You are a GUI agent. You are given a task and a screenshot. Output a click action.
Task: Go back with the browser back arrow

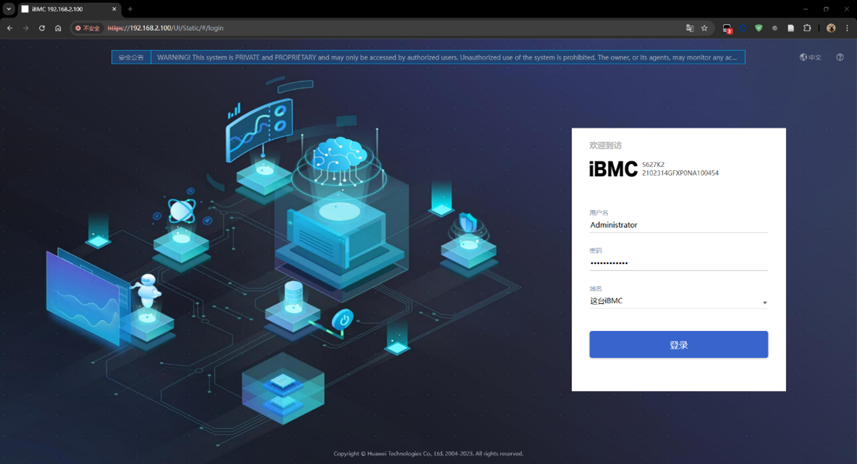point(9,28)
